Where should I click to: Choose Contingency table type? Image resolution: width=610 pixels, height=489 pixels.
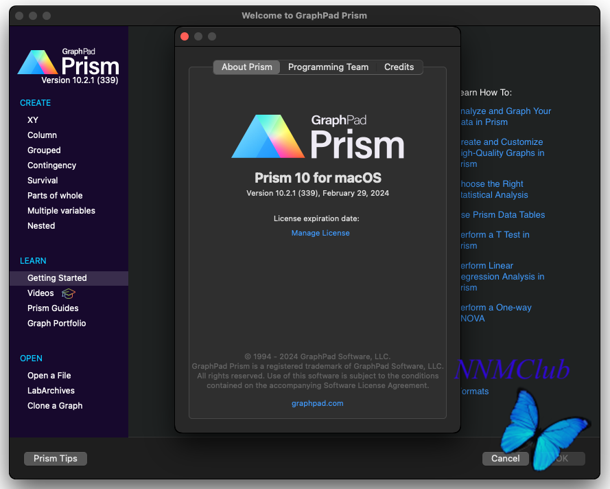(51, 166)
